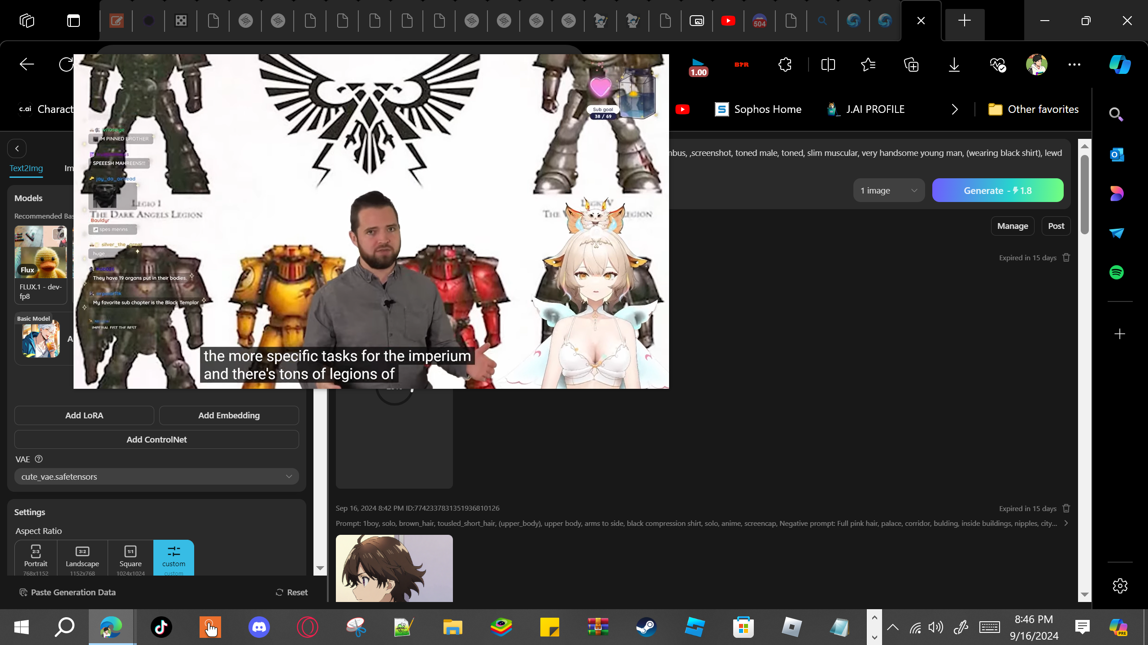Switch to the dice icon browser tab

181,21
